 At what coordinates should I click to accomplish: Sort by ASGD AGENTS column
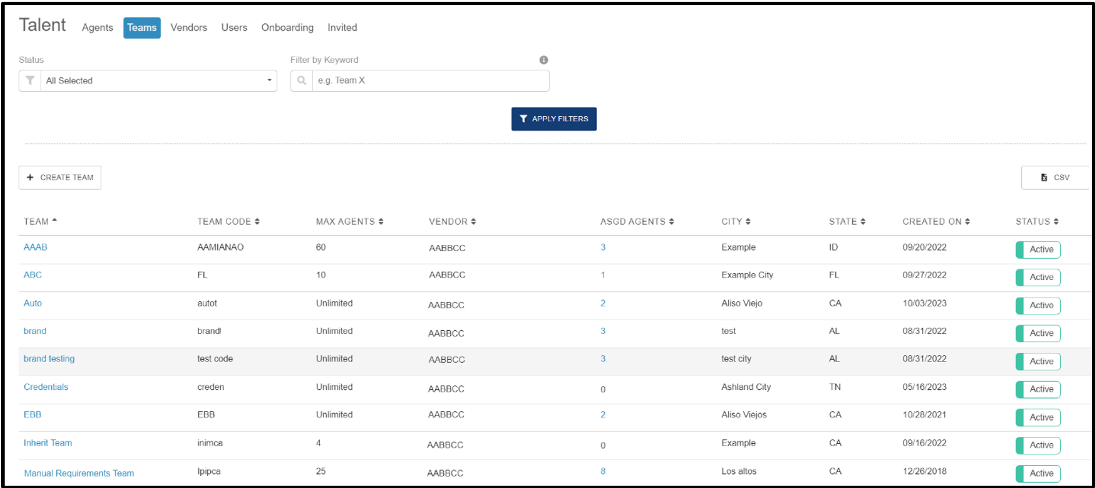click(637, 222)
